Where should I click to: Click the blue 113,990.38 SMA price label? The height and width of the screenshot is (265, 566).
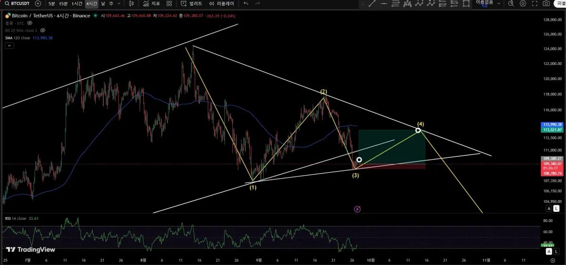553,125
